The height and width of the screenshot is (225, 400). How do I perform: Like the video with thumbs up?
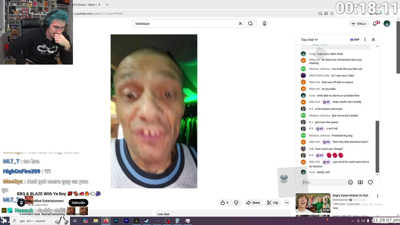pos(224,202)
